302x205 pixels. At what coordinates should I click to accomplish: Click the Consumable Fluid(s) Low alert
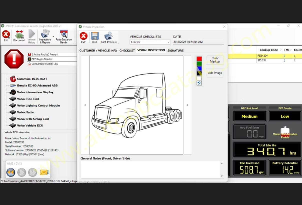coord(52,64)
